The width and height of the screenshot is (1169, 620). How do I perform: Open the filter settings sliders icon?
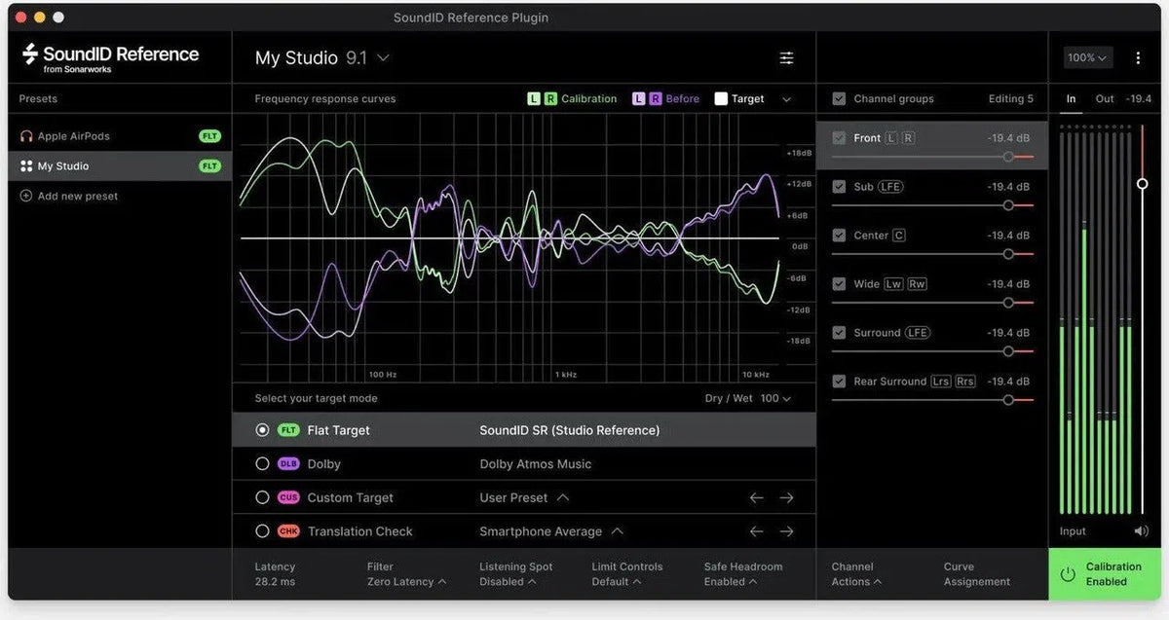click(x=787, y=57)
